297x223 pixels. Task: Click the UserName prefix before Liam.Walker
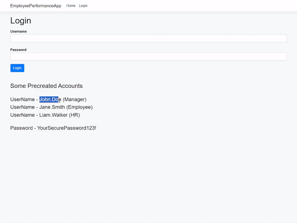(x=22, y=115)
